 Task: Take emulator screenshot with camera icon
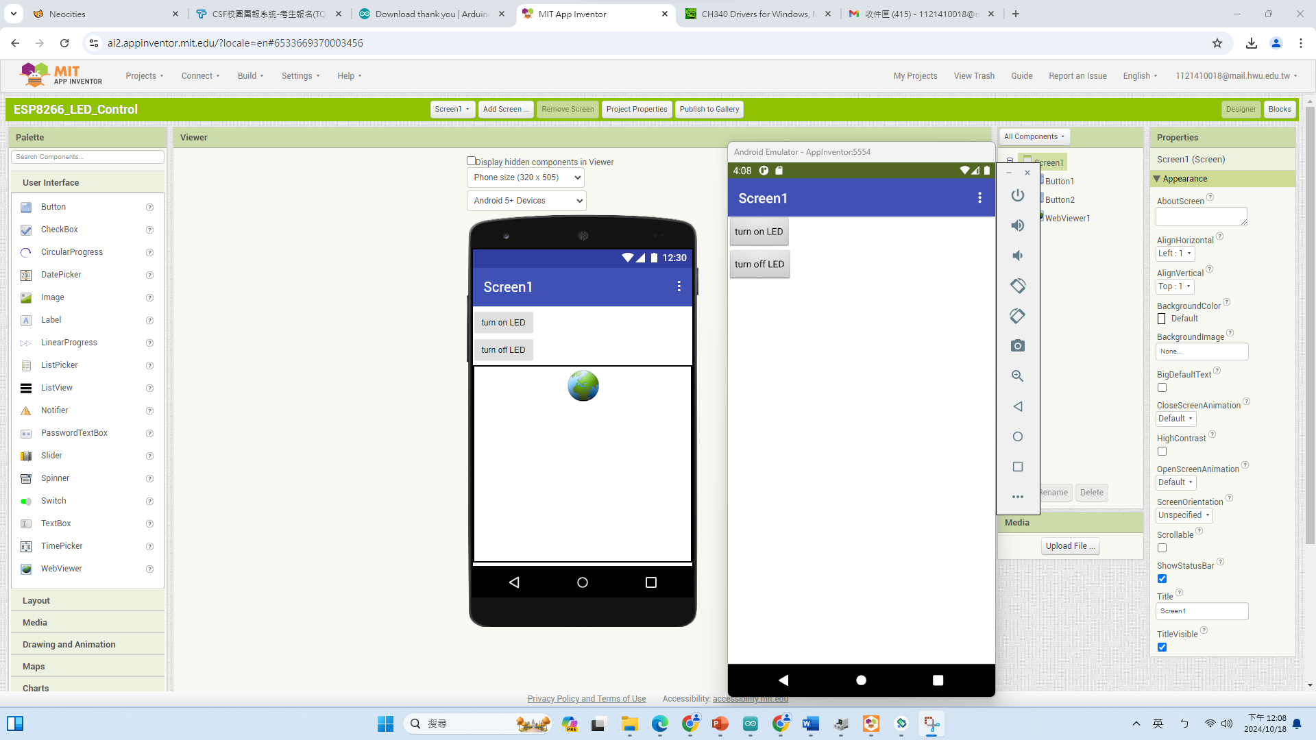coord(1018,346)
